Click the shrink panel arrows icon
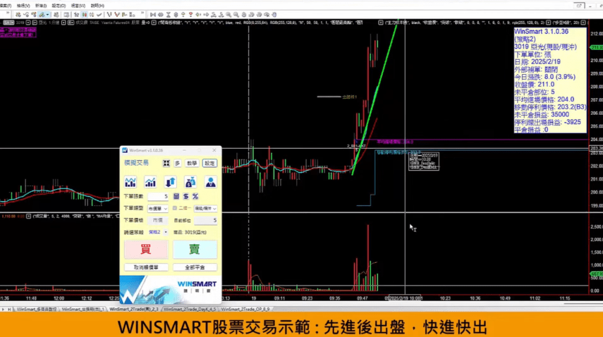The image size is (603, 337). (167, 163)
